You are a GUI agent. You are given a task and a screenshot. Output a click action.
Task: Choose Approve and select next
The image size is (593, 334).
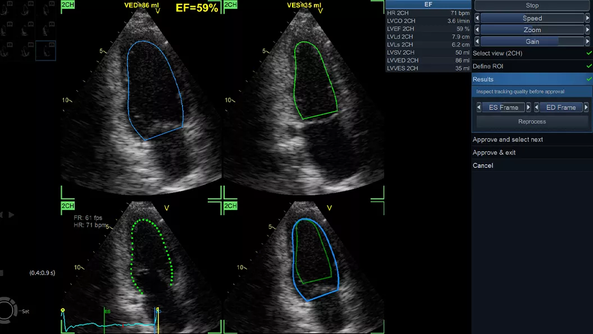point(532,140)
